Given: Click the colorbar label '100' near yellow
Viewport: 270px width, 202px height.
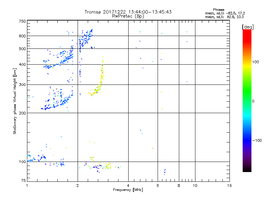Looking at the screenshot, I should click(x=255, y=62).
